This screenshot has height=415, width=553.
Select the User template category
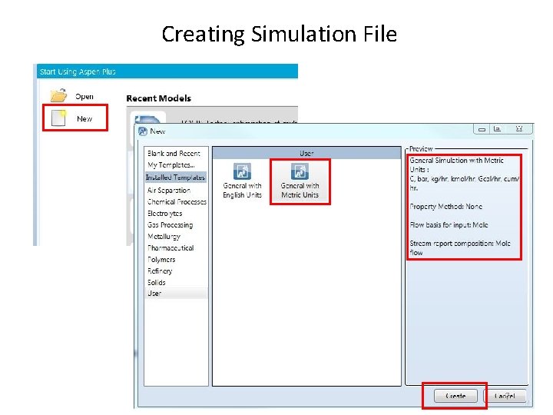176,294
